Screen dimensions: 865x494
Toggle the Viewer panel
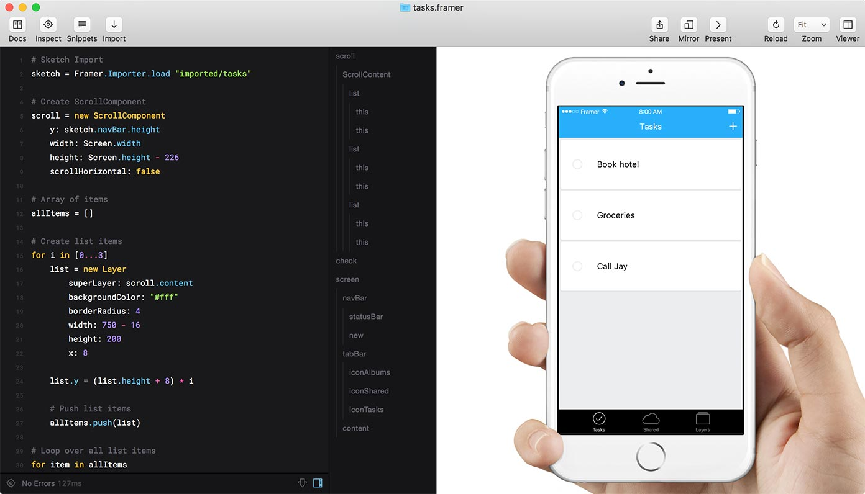(x=848, y=28)
